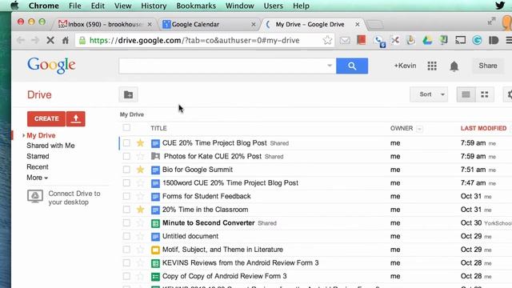
Task: Open Motif, Subject, and Theme in Literature
Action: tap(222, 250)
